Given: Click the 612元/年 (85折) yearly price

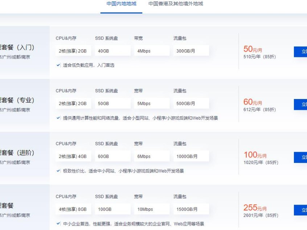Looking at the screenshot, I should tap(259, 110).
